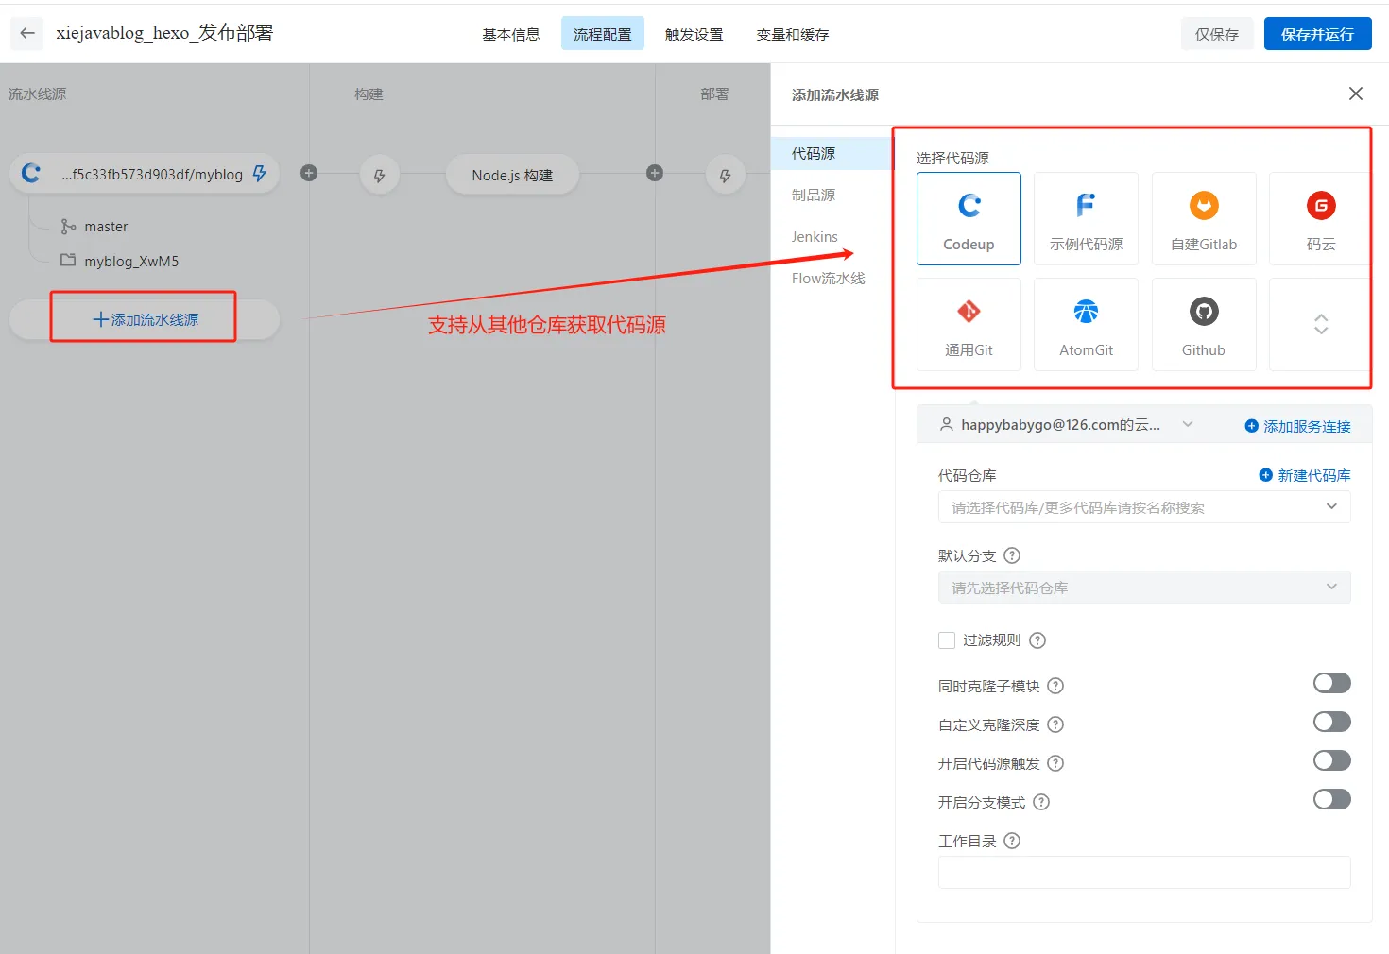Select the Github code source
The width and height of the screenshot is (1389, 954).
coord(1203,324)
